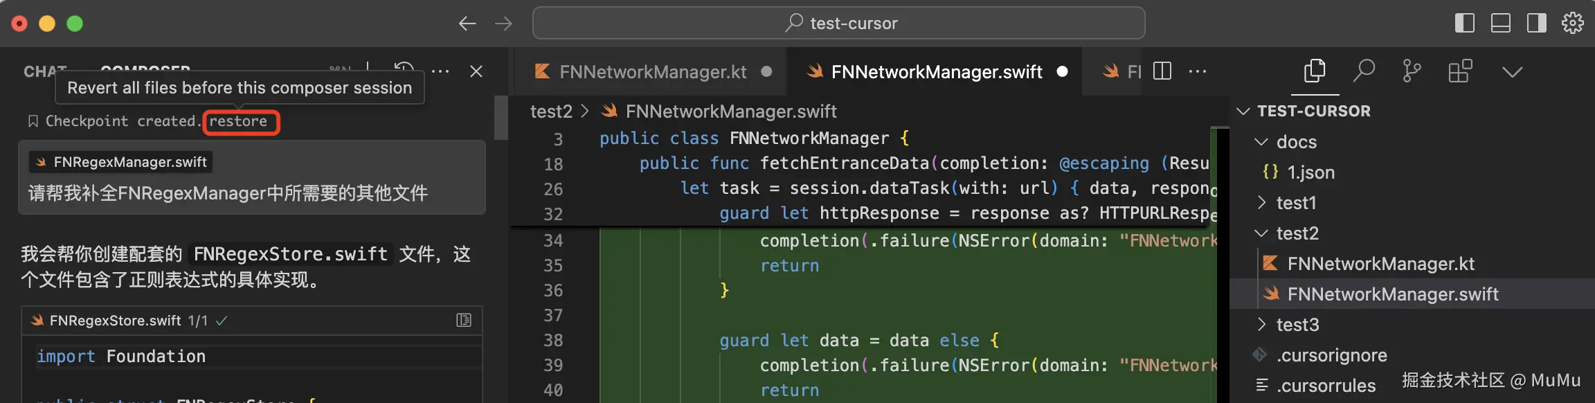Open the 1.json file

[x=1310, y=172]
